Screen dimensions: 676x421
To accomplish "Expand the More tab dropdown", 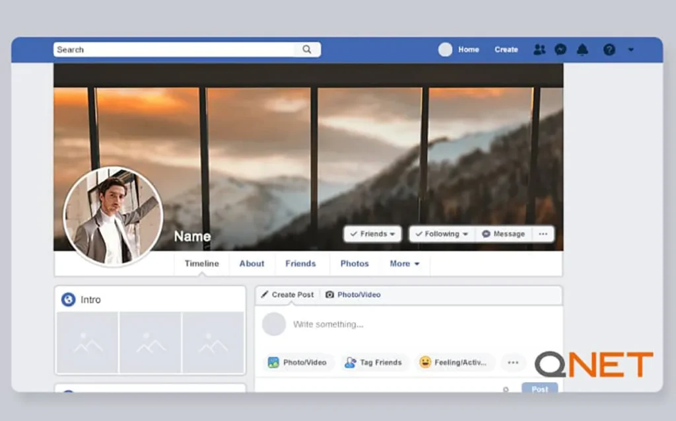I will 405,264.
